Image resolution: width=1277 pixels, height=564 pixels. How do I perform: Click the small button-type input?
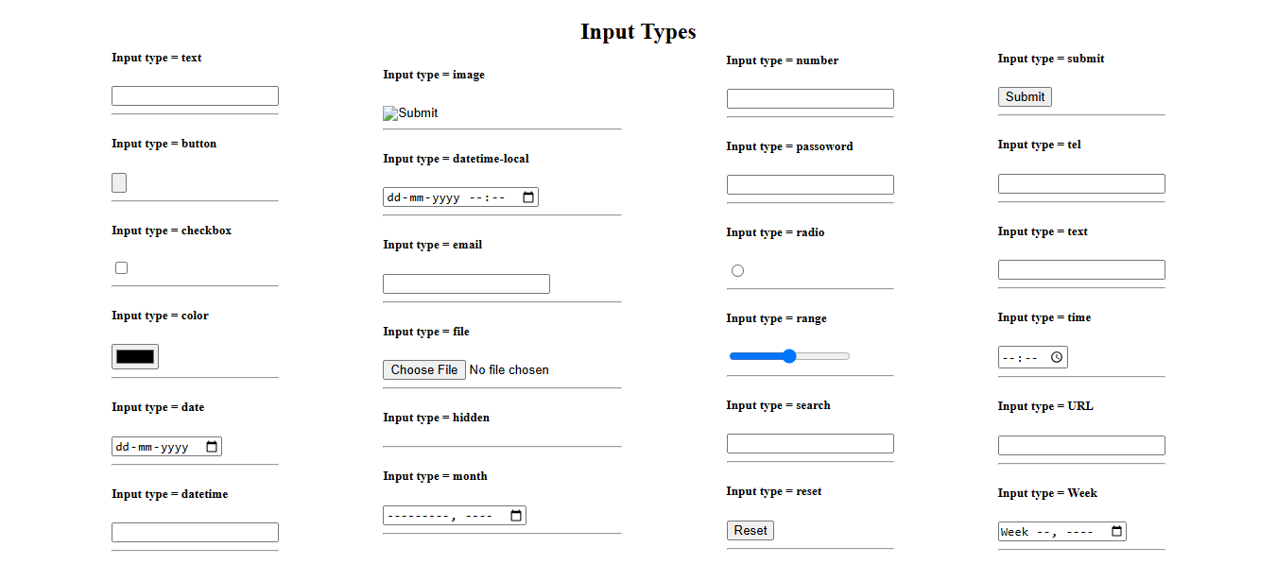118,182
